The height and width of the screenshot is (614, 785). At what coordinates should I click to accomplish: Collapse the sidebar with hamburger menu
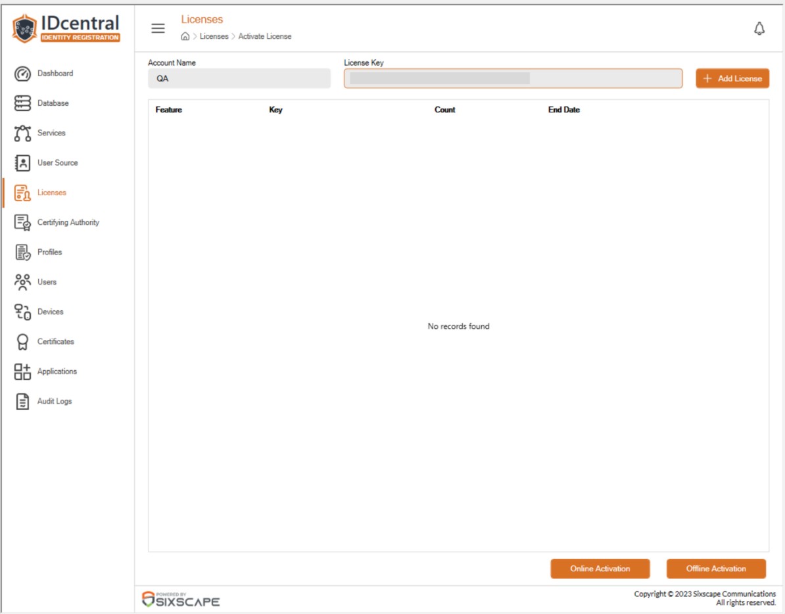(158, 28)
